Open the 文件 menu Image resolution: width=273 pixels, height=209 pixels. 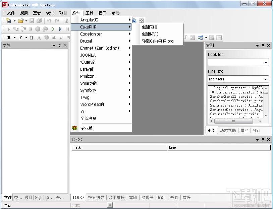[11, 13]
